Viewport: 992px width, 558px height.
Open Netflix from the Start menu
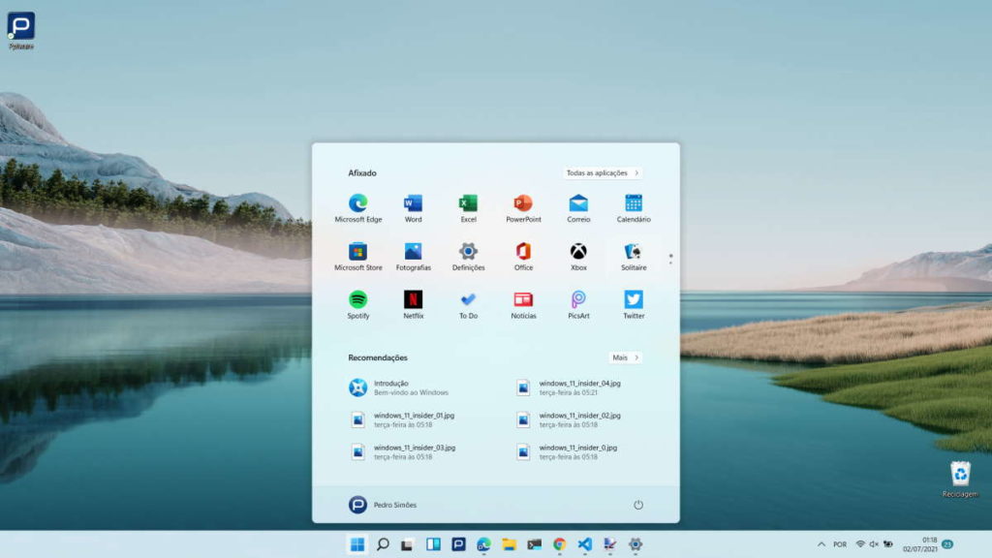point(414,302)
